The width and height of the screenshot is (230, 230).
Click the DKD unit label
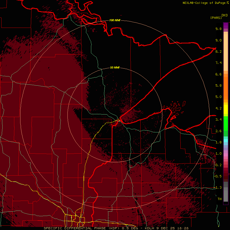coord(224,15)
